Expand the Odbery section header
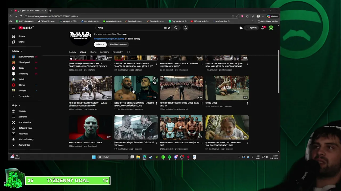The width and height of the screenshot is (341, 191). (x=17, y=51)
